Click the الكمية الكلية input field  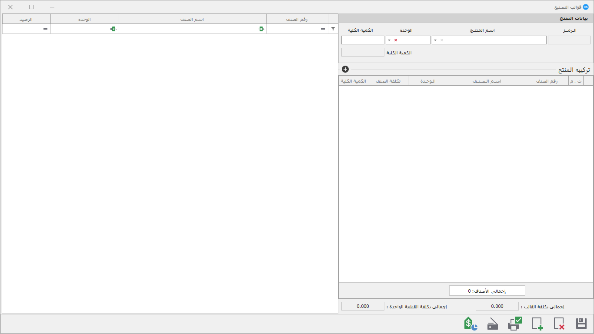click(363, 40)
